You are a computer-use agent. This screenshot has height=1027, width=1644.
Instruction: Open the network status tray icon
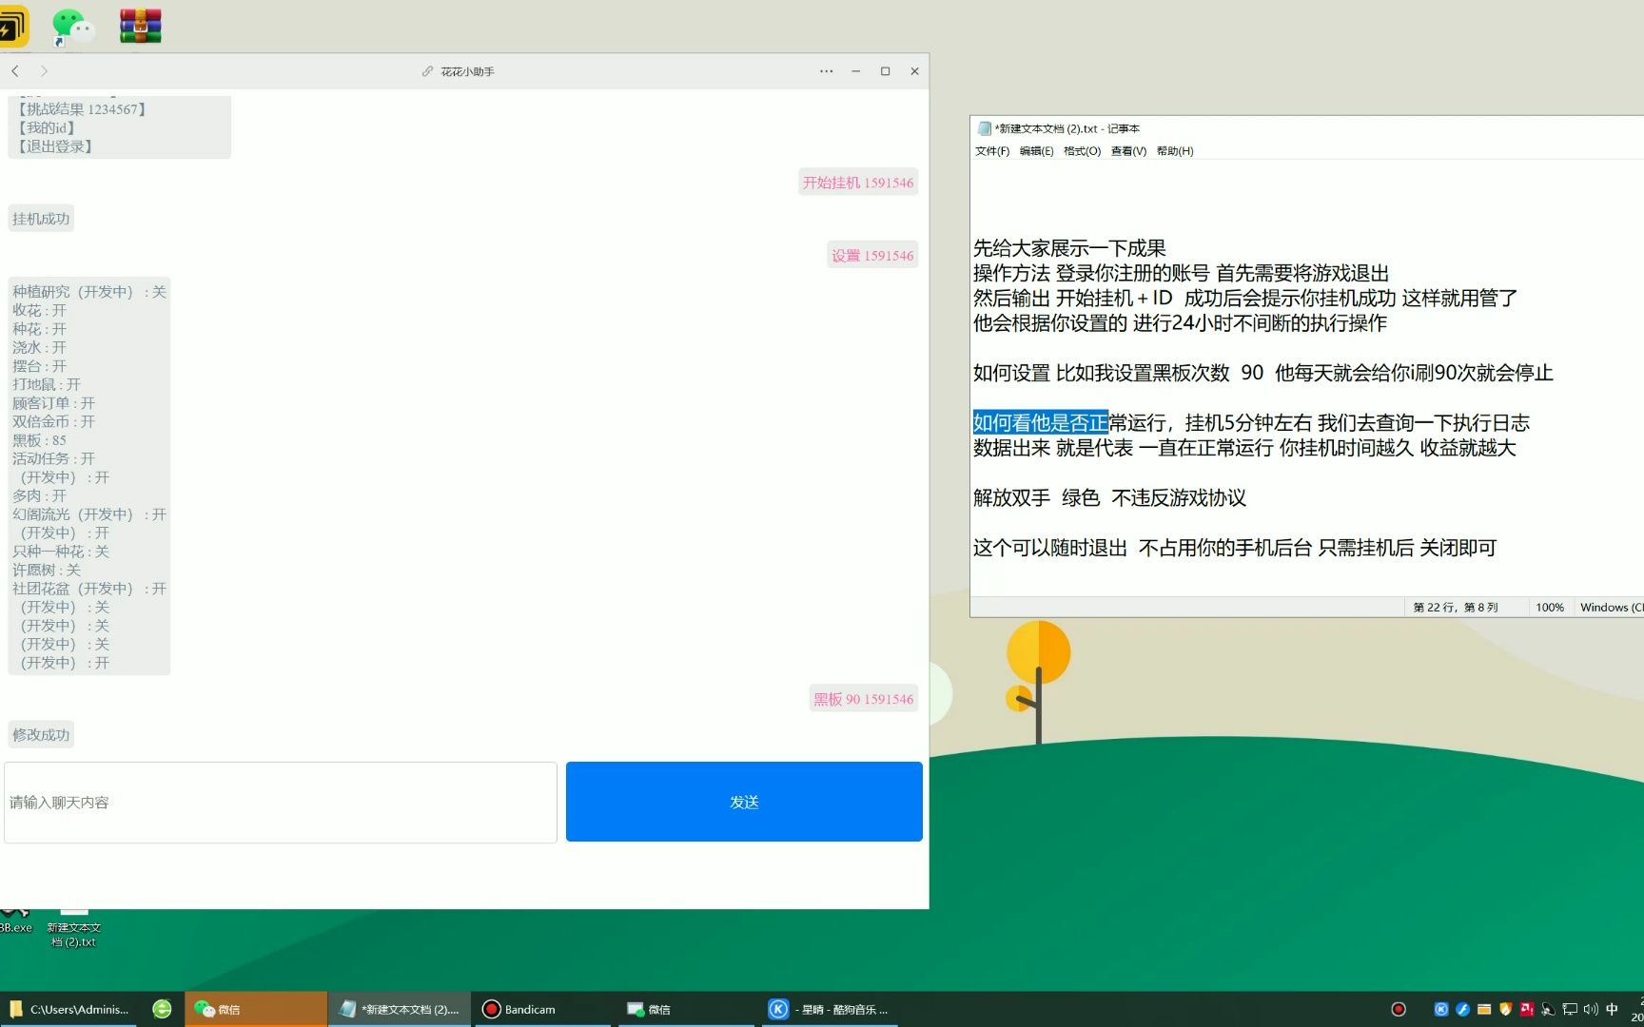(1570, 1009)
